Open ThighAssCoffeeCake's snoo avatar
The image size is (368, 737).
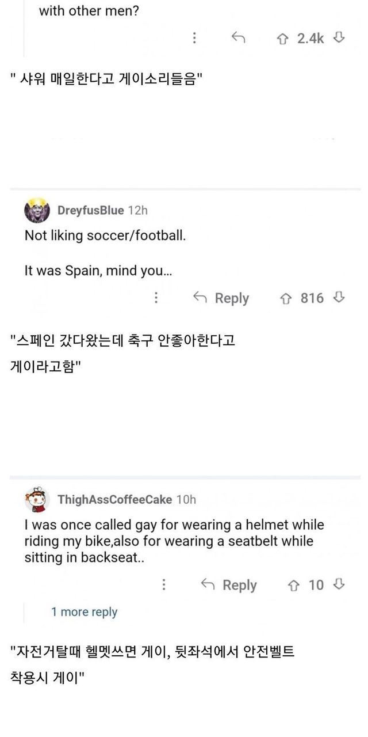click(37, 499)
